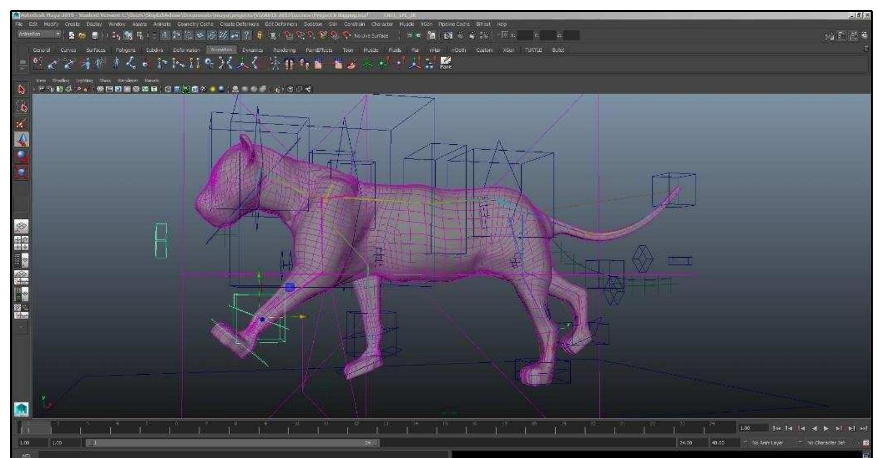Click the range slider bar below the timeline
The width and height of the screenshot is (877, 458).
tap(233, 443)
